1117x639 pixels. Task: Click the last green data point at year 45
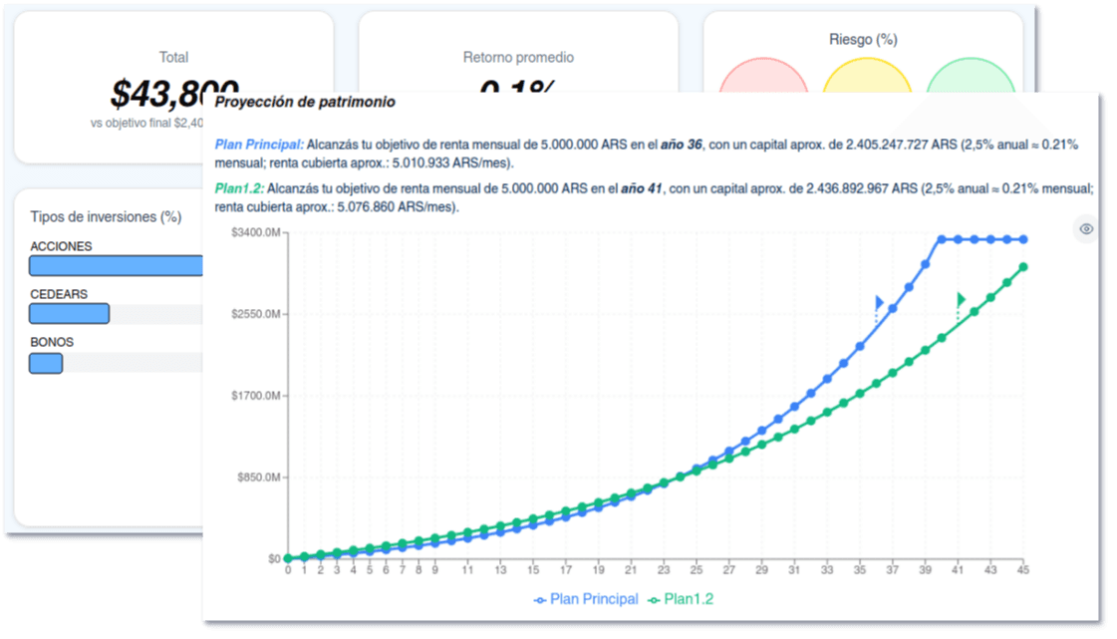(1022, 267)
